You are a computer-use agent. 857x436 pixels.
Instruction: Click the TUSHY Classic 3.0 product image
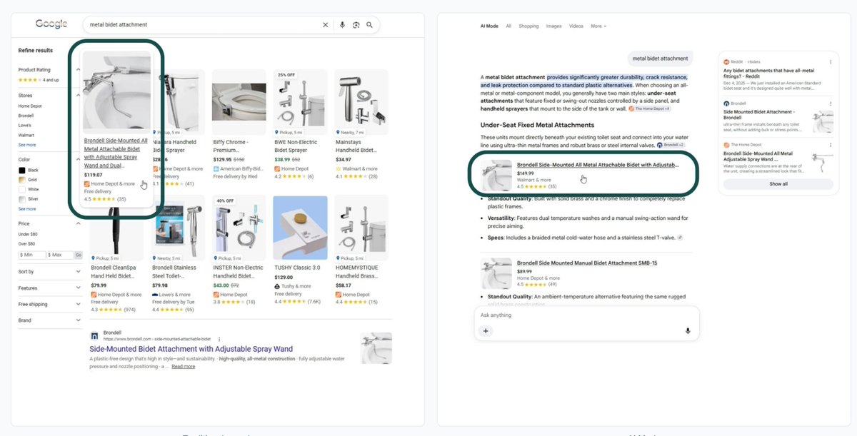[300, 228]
